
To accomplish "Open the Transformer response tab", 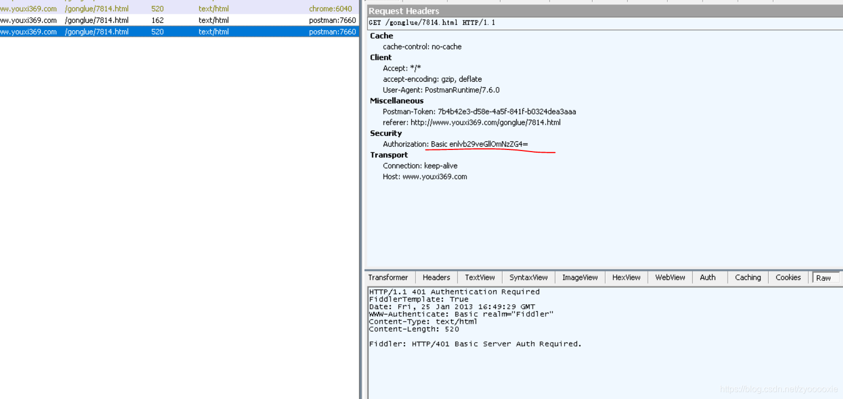I will click(388, 277).
